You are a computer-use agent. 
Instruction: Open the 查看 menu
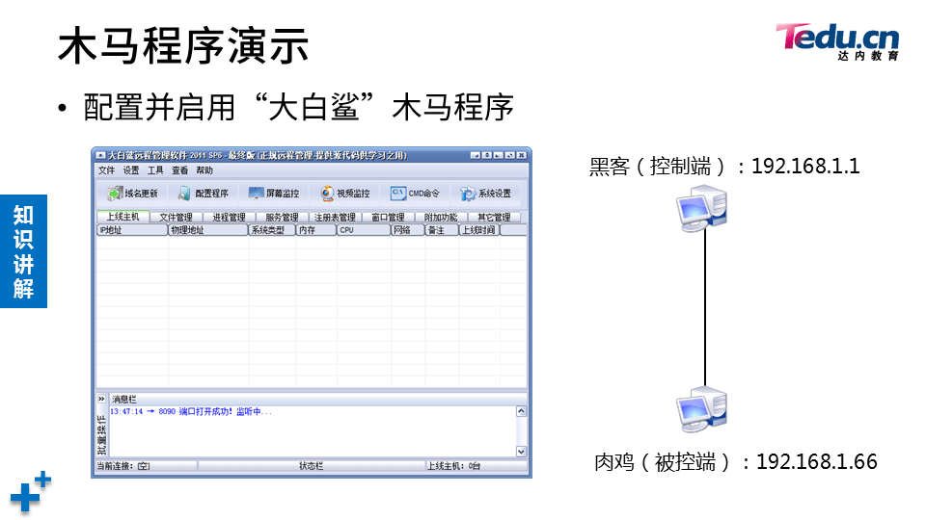tap(179, 170)
